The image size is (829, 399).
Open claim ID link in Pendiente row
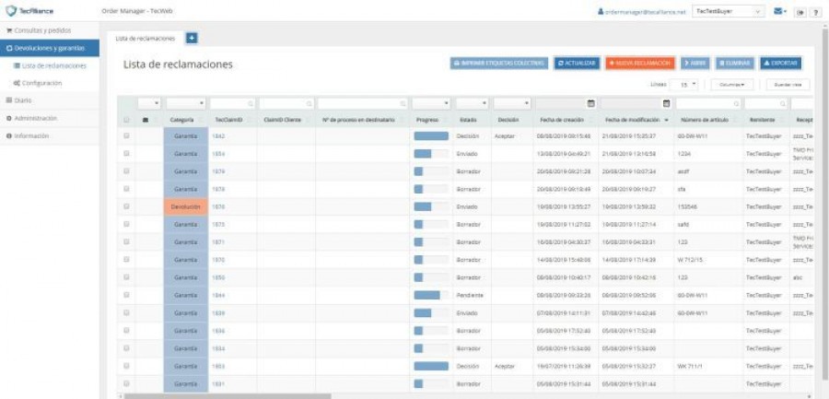(218, 295)
